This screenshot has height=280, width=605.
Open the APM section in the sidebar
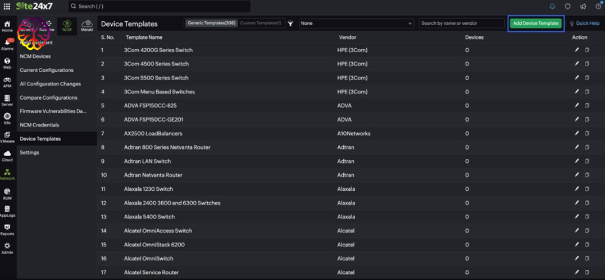tap(7, 82)
